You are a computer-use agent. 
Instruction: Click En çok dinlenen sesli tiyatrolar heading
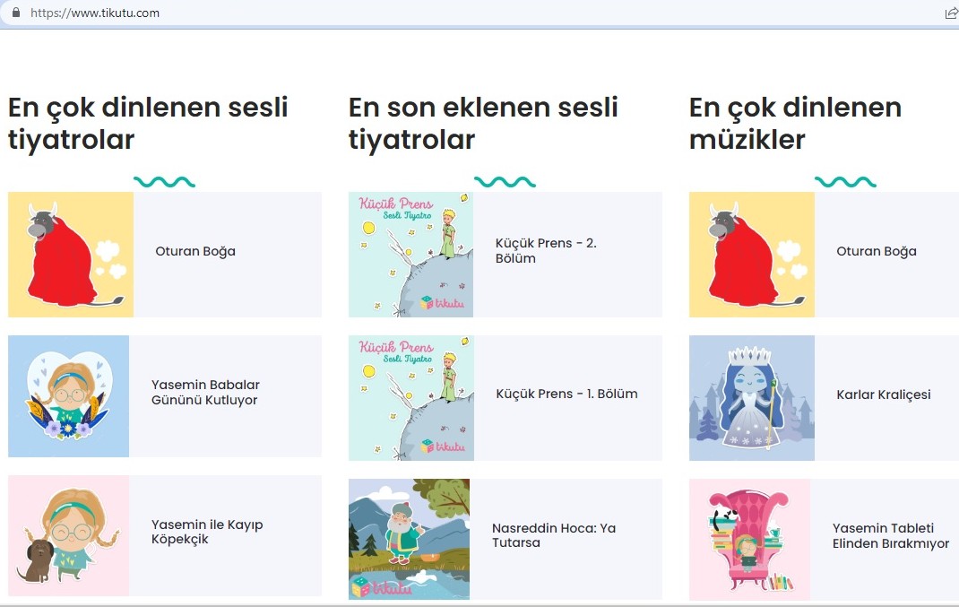pyautogui.click(x=147, y=123)
